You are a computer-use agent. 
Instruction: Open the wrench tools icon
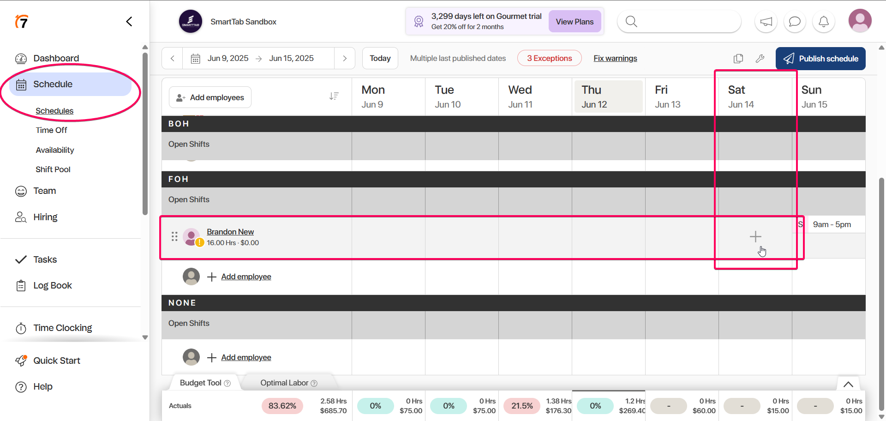click(760, 59)
